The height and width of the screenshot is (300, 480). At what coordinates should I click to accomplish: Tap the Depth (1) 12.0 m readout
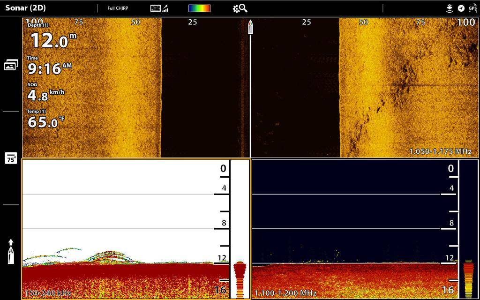click(52, 37)
